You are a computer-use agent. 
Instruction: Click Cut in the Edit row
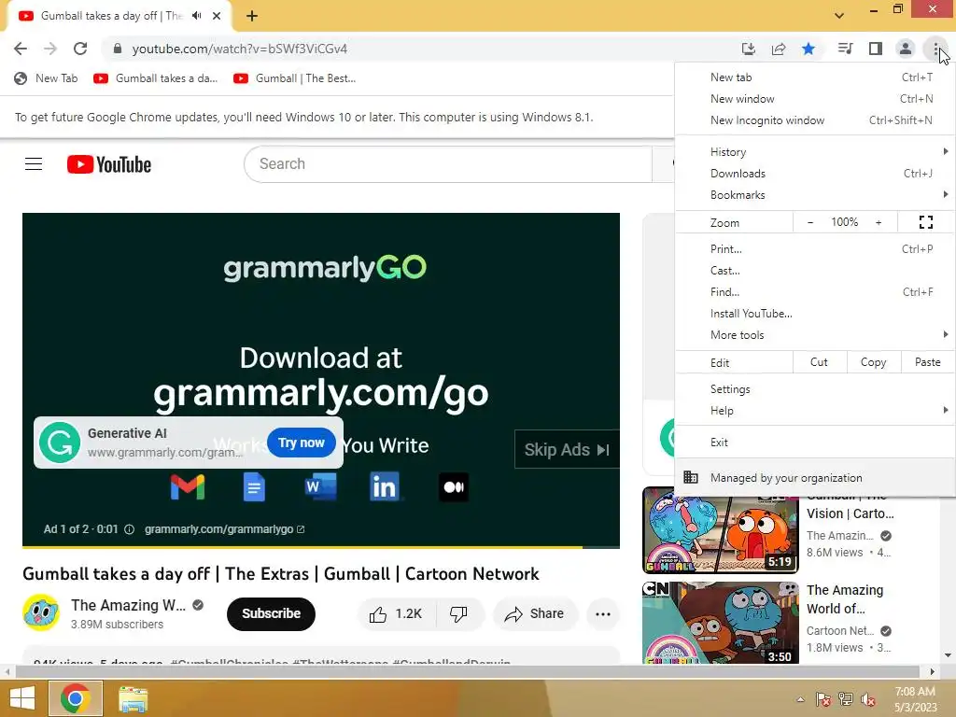(x=819, y=362)
